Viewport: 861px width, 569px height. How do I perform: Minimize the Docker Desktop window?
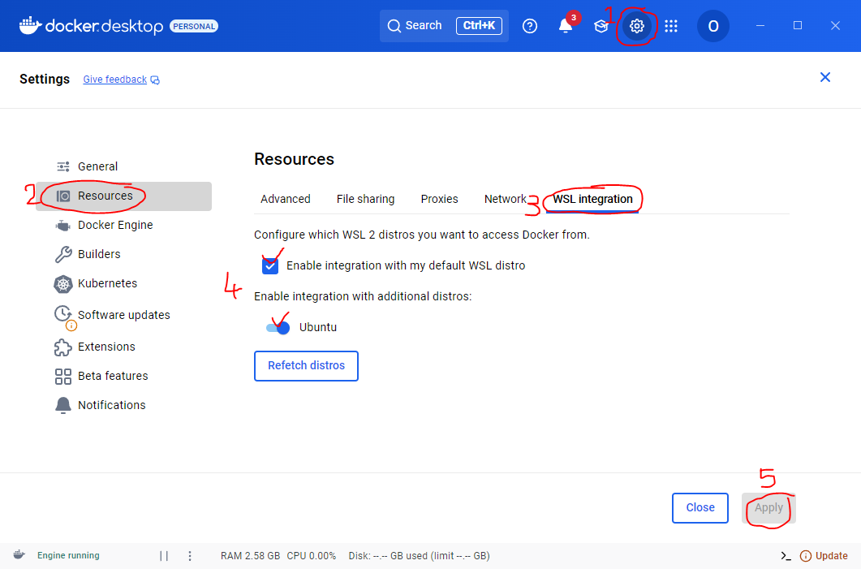click(x=760, y=26)
